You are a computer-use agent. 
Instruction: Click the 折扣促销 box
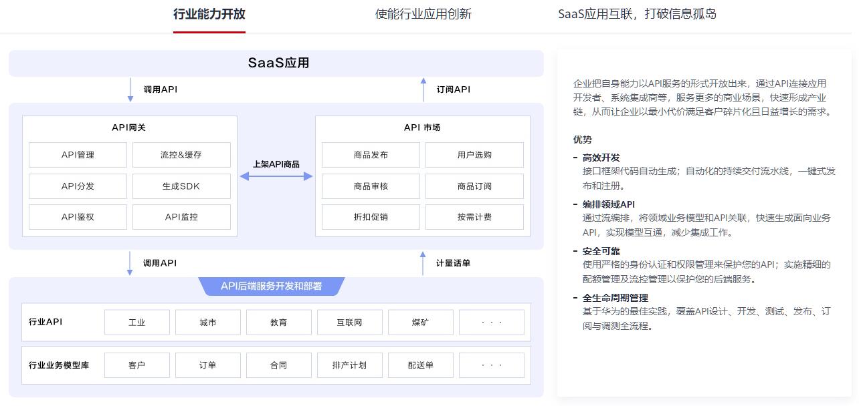[x=371, y=217]
